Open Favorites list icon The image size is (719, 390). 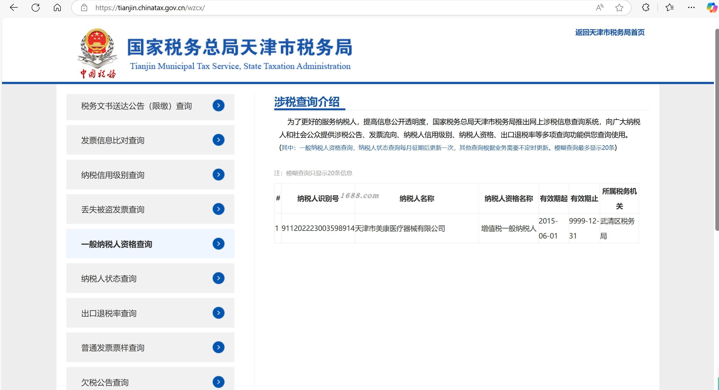[669, 8]
